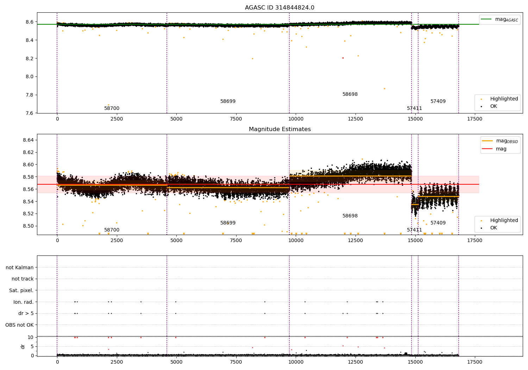
Task: Select the mag AGASC legend entry in top plot
Action: pyautogui.click(x=499, y=19)
